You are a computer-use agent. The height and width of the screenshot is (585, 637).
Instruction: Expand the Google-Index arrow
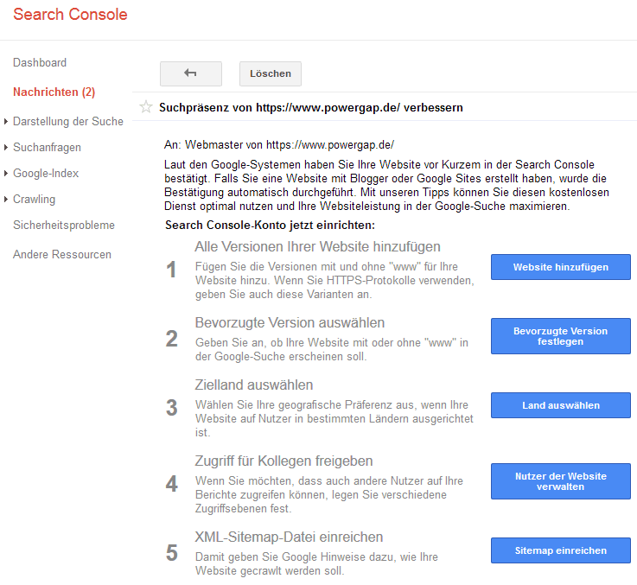tap(6, 174)
